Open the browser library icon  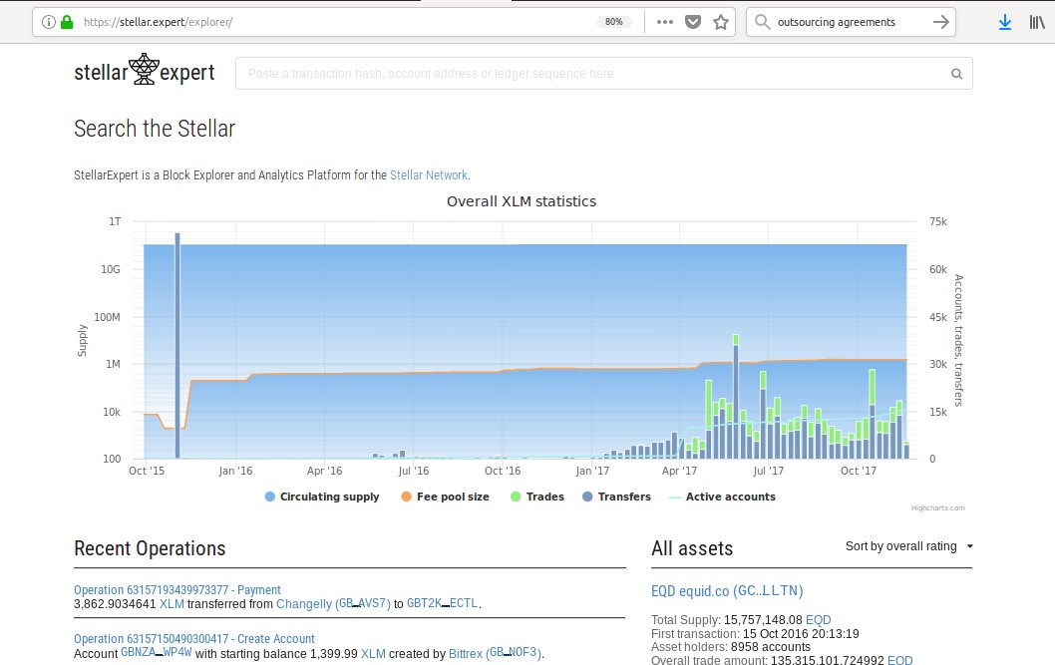[x=1037, y=22]
